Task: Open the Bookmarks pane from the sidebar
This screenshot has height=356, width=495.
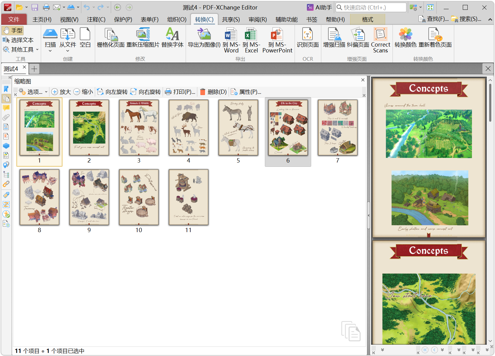Action: click(6, 89)
